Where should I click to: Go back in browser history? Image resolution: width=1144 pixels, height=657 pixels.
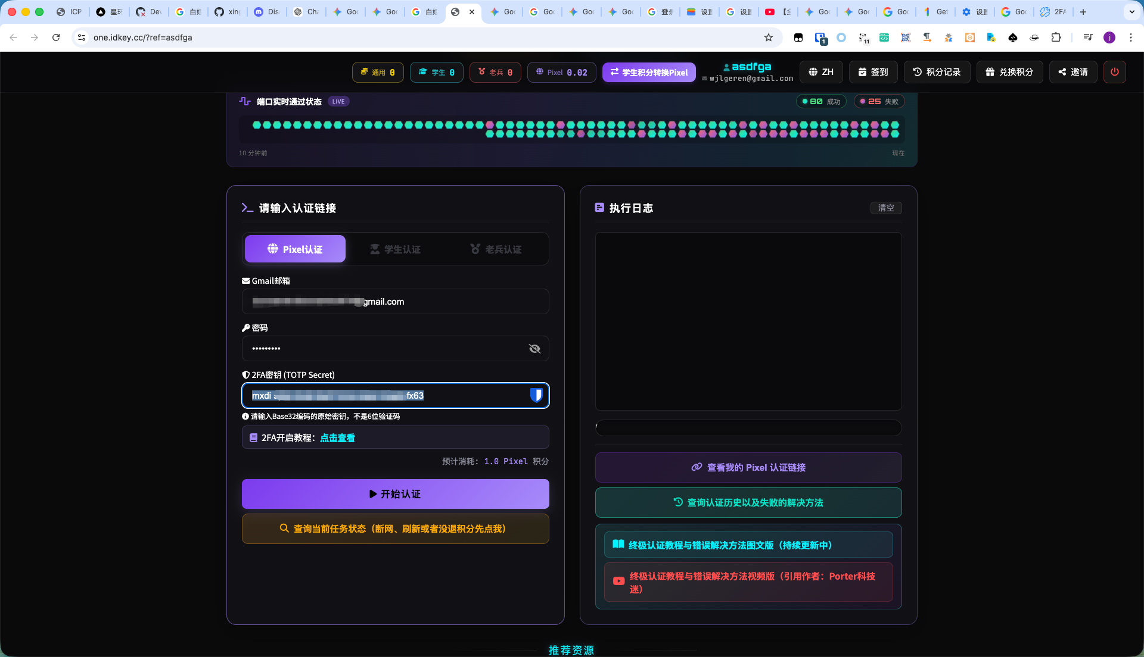[13, 37]
